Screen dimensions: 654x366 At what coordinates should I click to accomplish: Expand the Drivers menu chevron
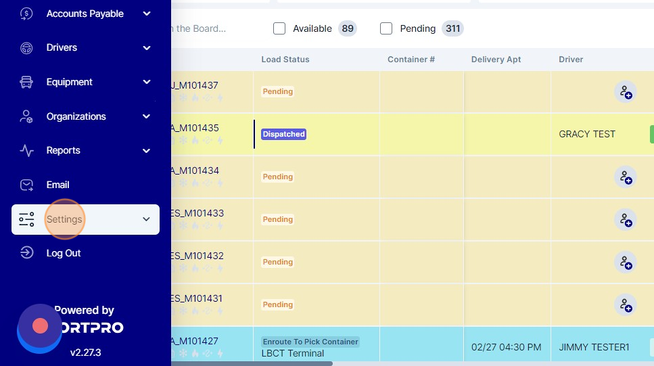coord(146,48)
